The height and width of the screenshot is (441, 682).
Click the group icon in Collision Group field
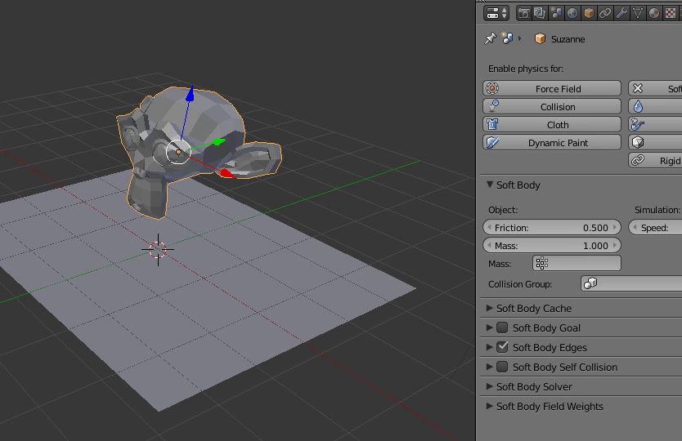pos(590,283)
